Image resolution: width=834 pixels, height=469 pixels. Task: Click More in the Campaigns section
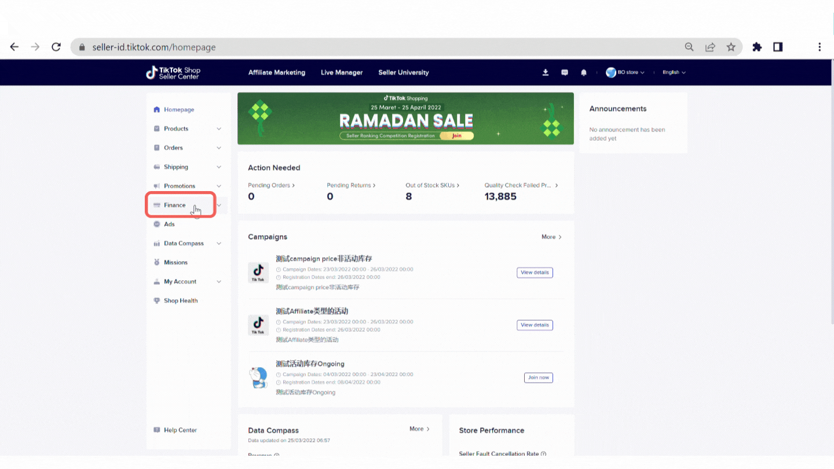(551, 237)
